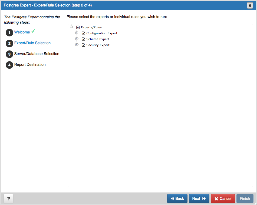
Task: Click the step 3 circle badge
Action: pyautogui.click(x=9, y=54)
